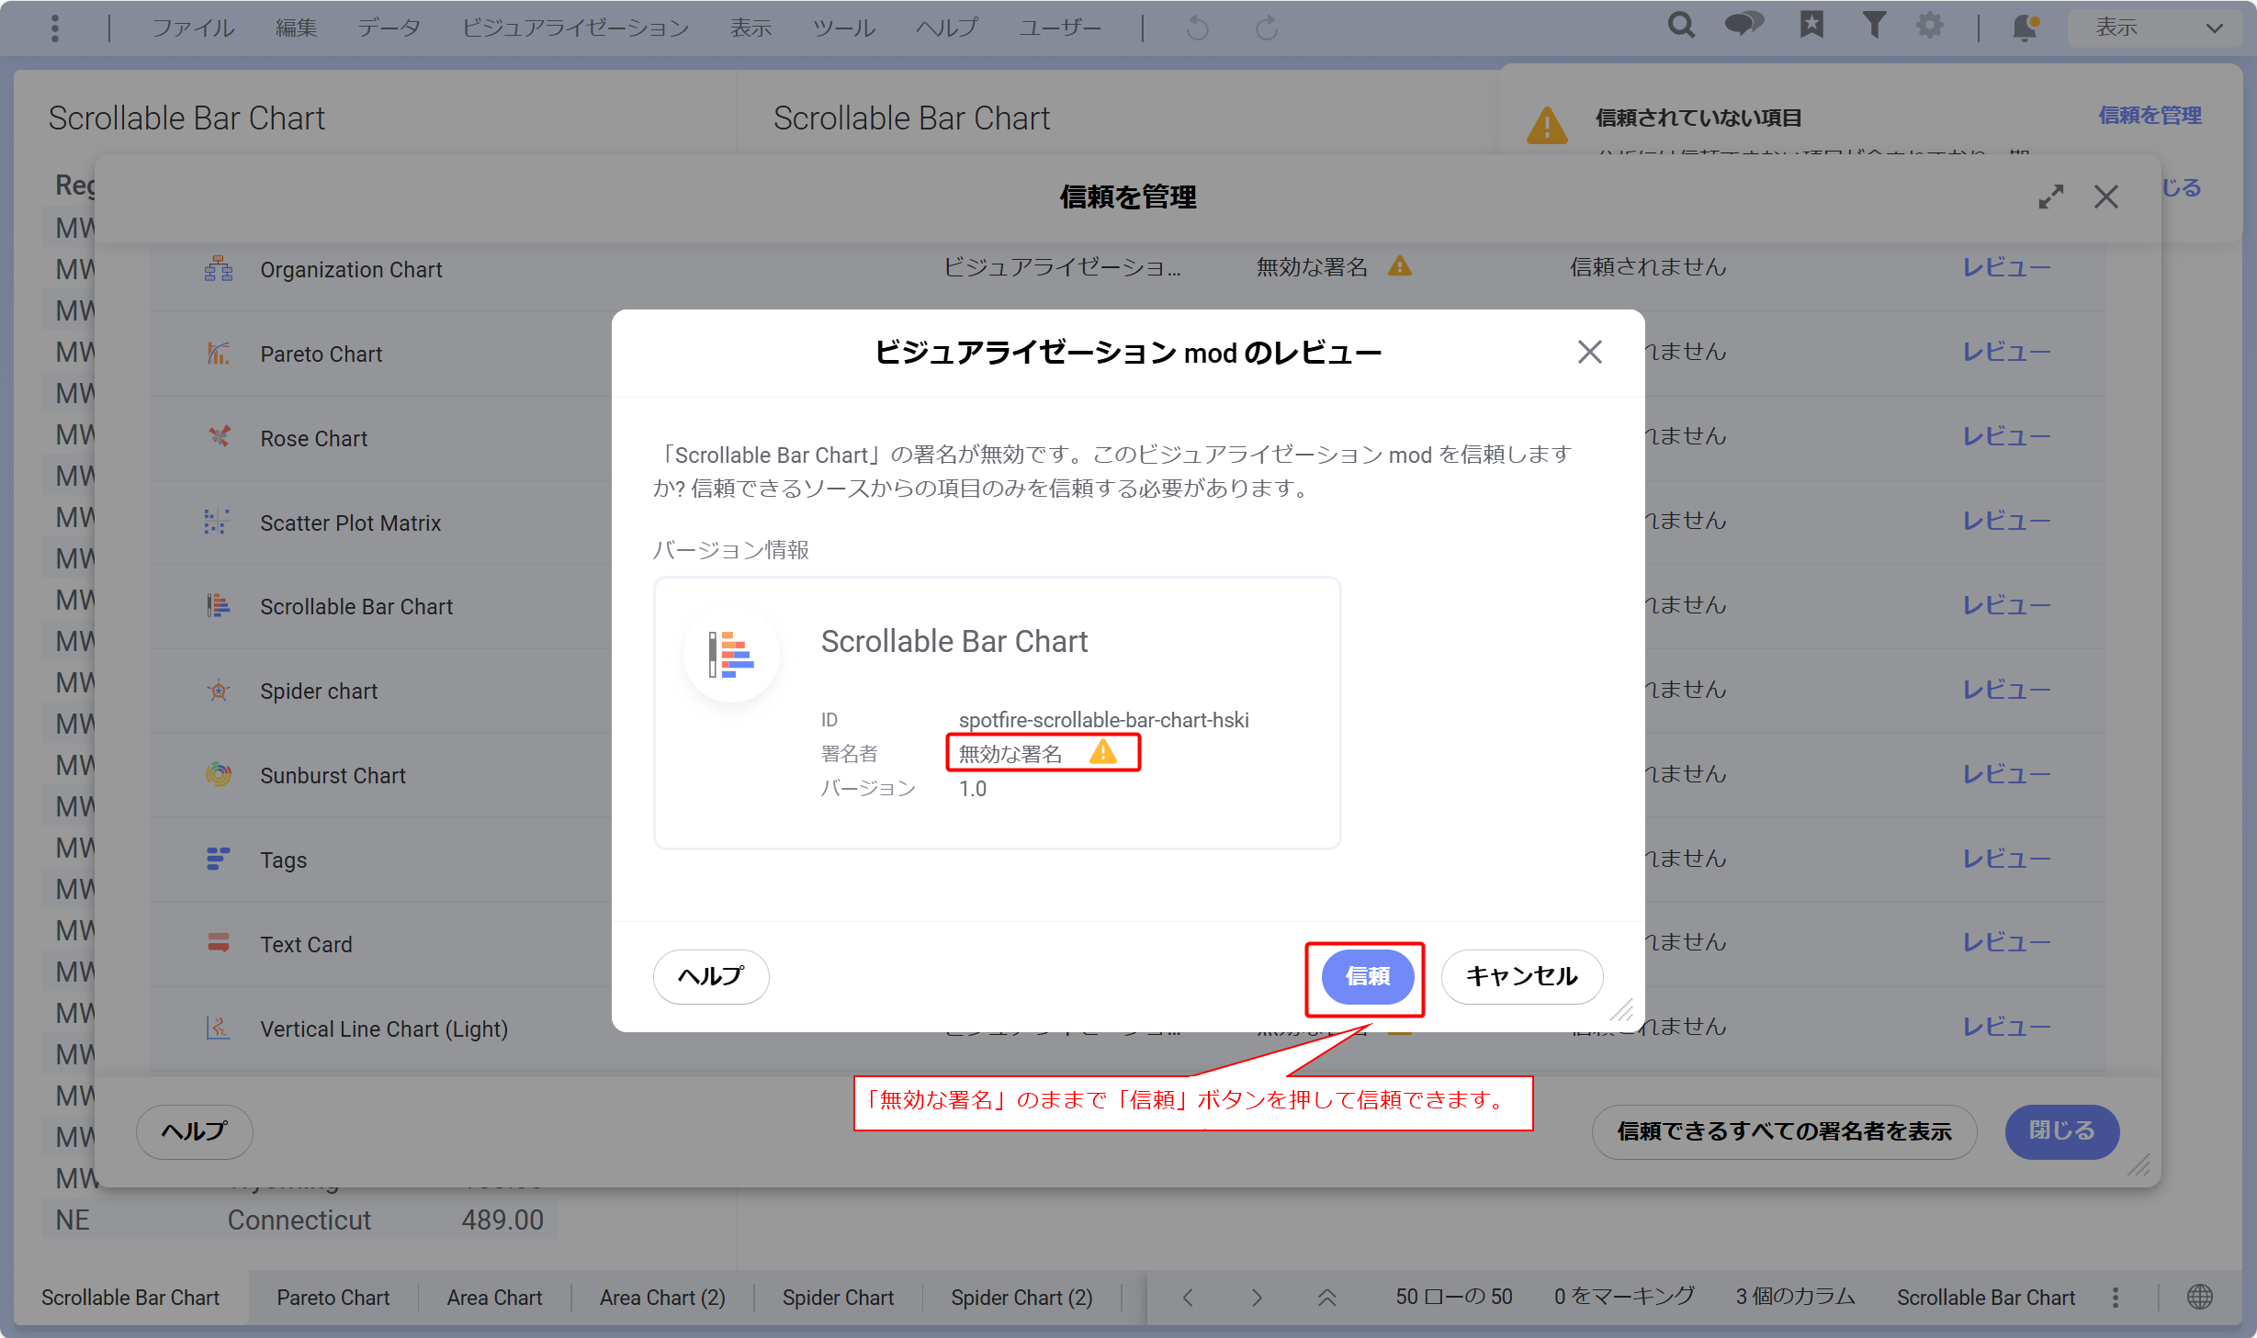This screenshot has width=2257, height=1338.
Task: Click the 3 個のカラム status bar entry
Action: point(1796,1297)
